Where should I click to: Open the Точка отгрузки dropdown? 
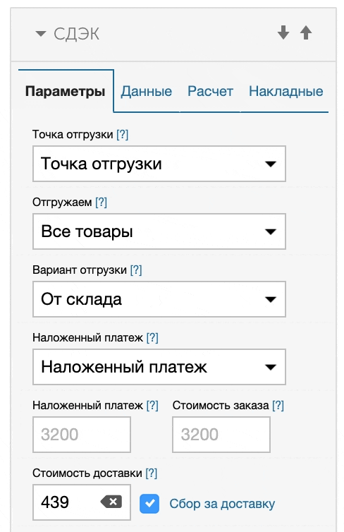coord(159,164)
